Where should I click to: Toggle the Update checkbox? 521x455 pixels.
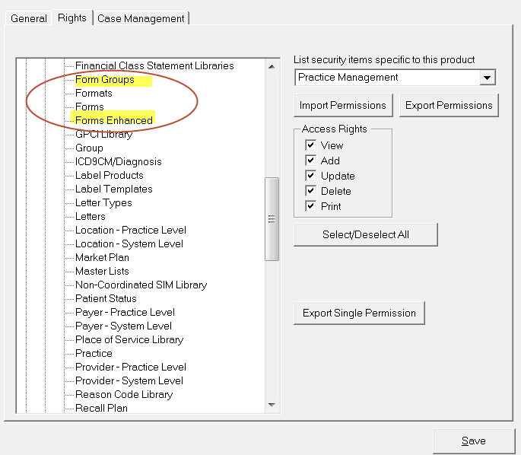tap(310, 176)
